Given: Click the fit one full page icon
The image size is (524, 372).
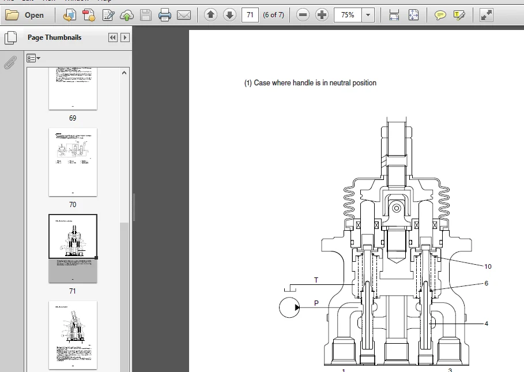Looking at the screenshot, I should (x=413, y=15).
